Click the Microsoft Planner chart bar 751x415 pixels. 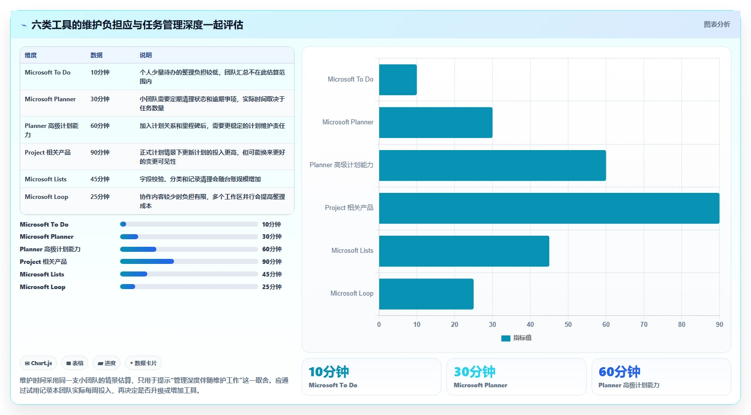[x=436, y=122]
